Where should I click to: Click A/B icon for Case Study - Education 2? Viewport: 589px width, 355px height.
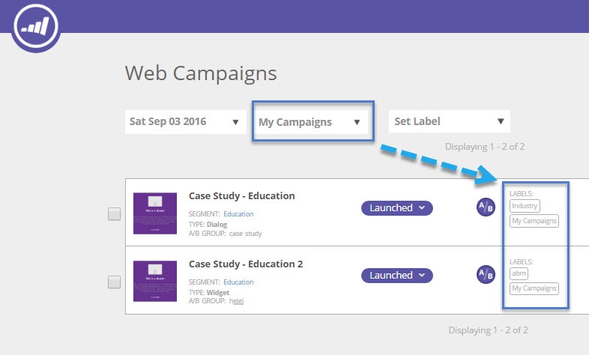click(486, 275)
